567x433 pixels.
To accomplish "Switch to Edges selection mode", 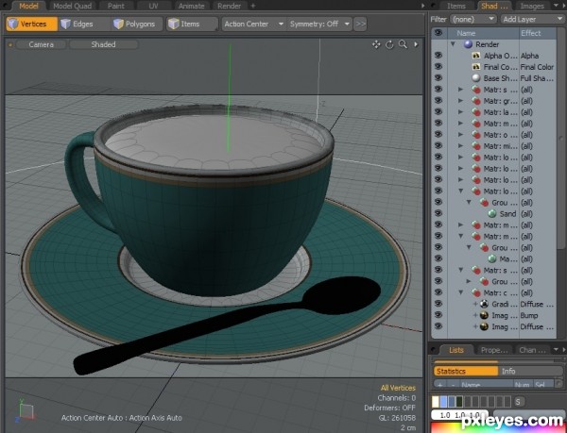I will 83,24.
